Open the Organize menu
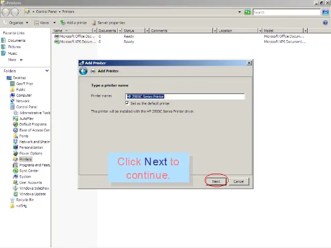Viewport: 331px width, 248px height. tap(16, 23)
